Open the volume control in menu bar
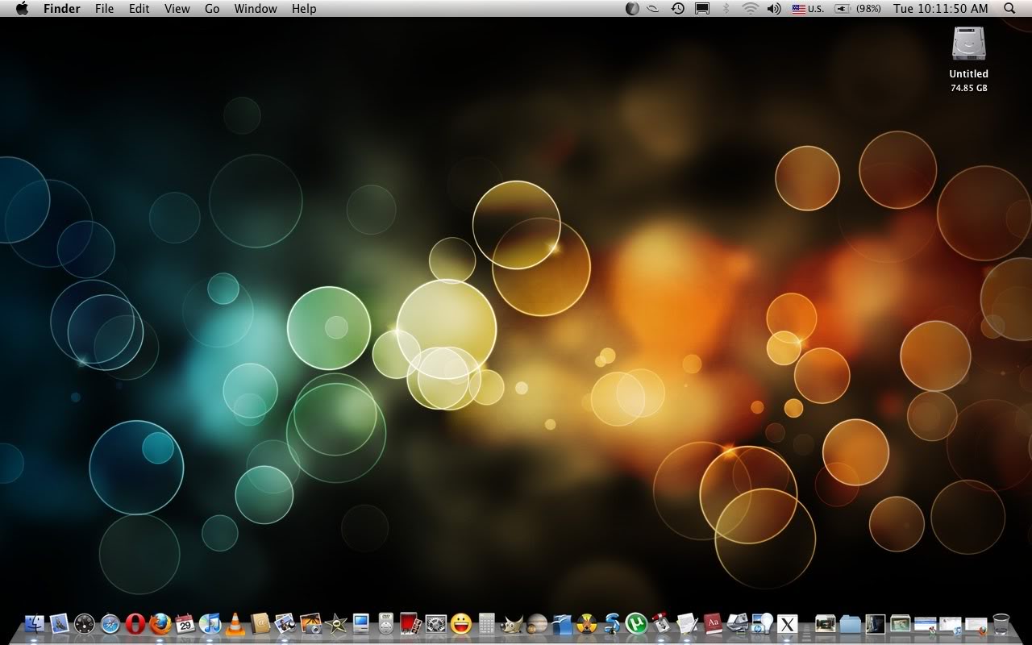 tap(774, 8)
